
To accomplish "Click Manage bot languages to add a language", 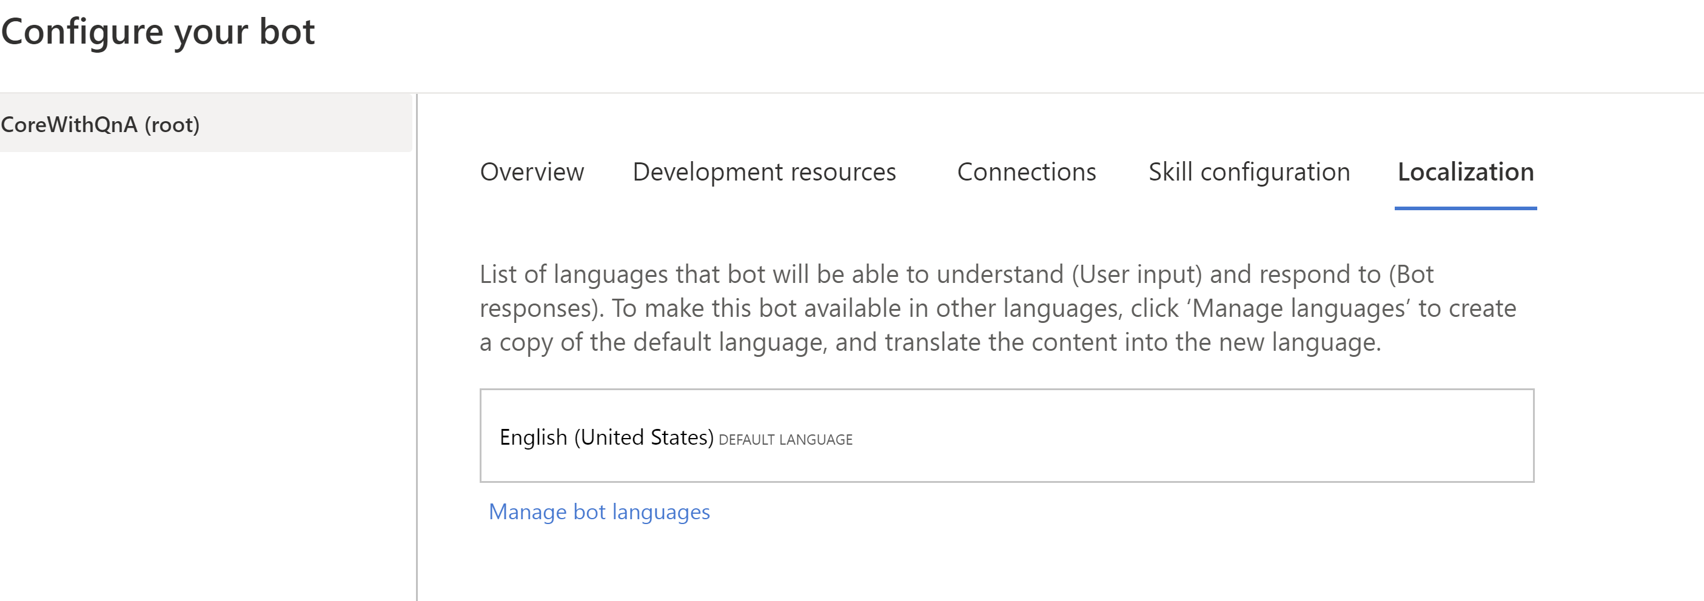I will [599, 511].
